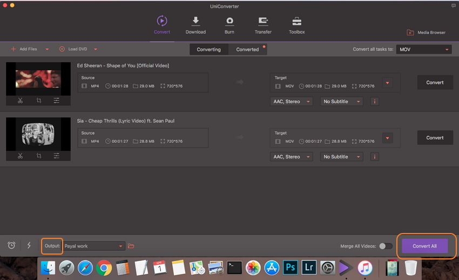459x280 pixels.
Task: Expand target format options for Sia video
Action: point(388,138)
